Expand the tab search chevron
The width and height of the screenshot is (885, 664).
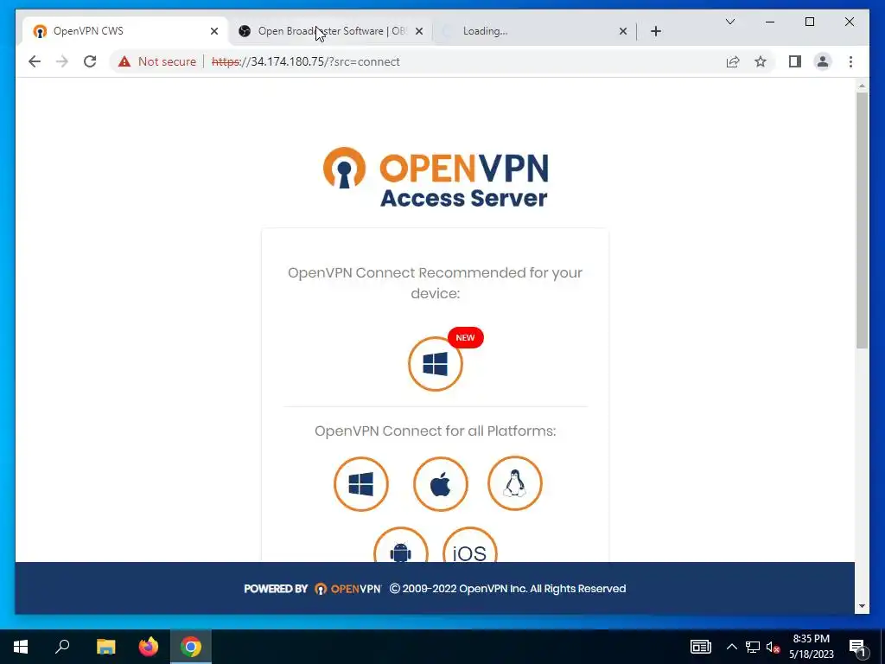point(729,22)
